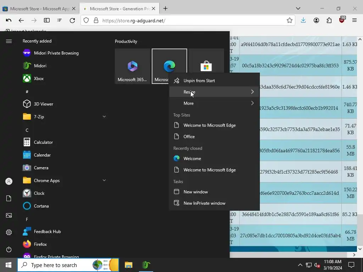
Task: Launch Midori from the Start menu list
Action: 35,66
